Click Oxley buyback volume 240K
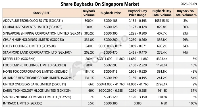This screenshot has height=109, width=200. 89,46
